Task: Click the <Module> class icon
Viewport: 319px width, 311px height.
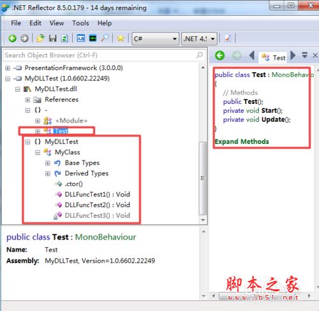Action: pyautogui.click(x=48, y=120)
